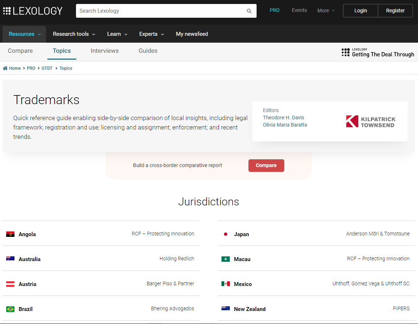The width and height of the screenshot is (418, 324).
Task: Expand the More menu in the header
Action: coord(326,10)
